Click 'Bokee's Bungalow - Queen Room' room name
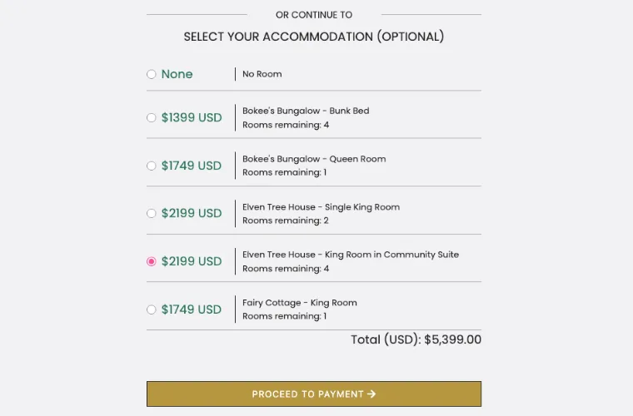This screenshot has width=633, height=416. [x=314, y=159]
